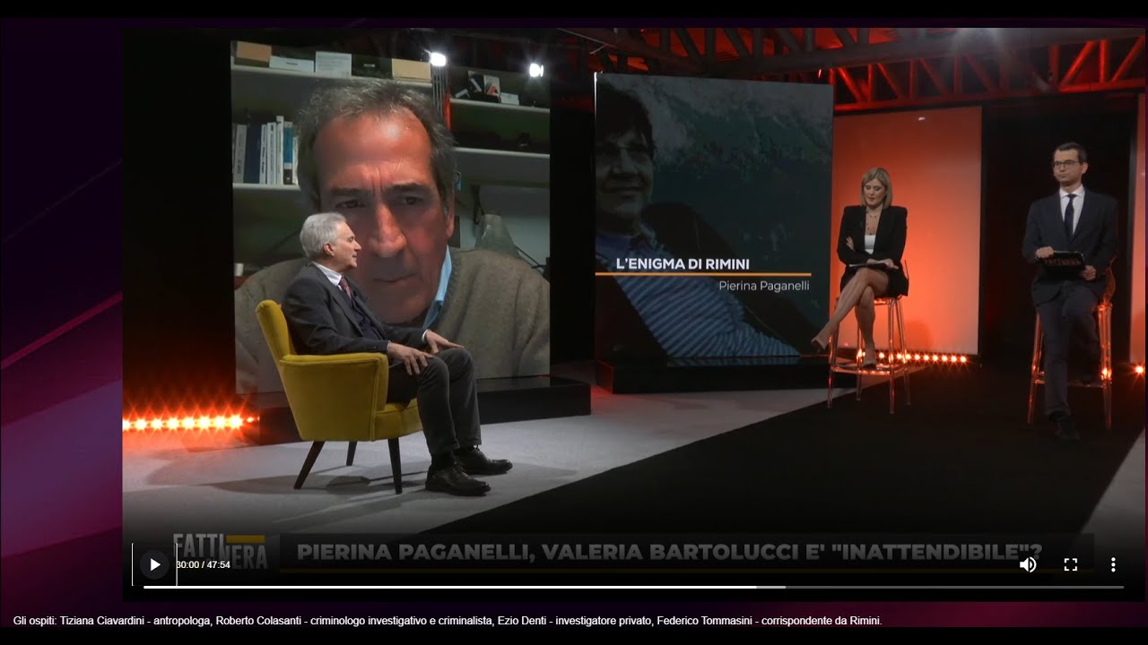Enter fullscreen mode

tap(1070, 564)
